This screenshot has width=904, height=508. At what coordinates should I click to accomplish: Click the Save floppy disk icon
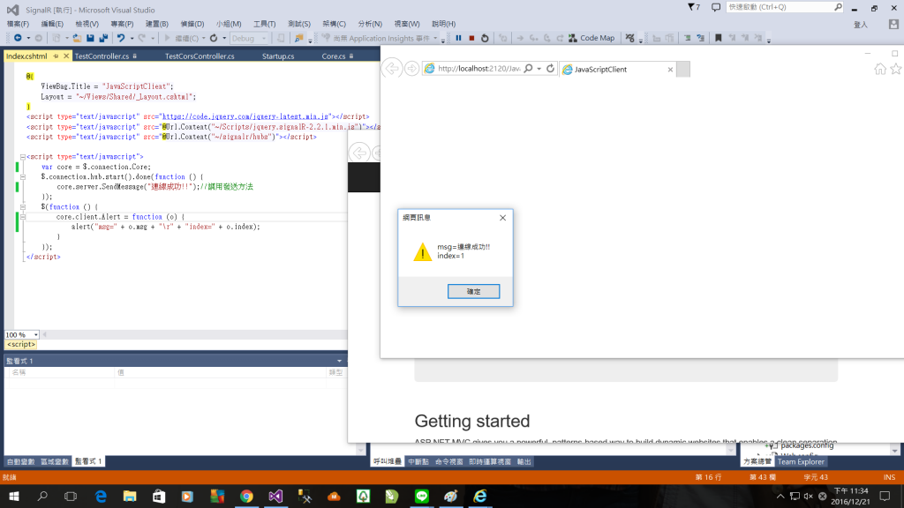click(x=91, y=38)
